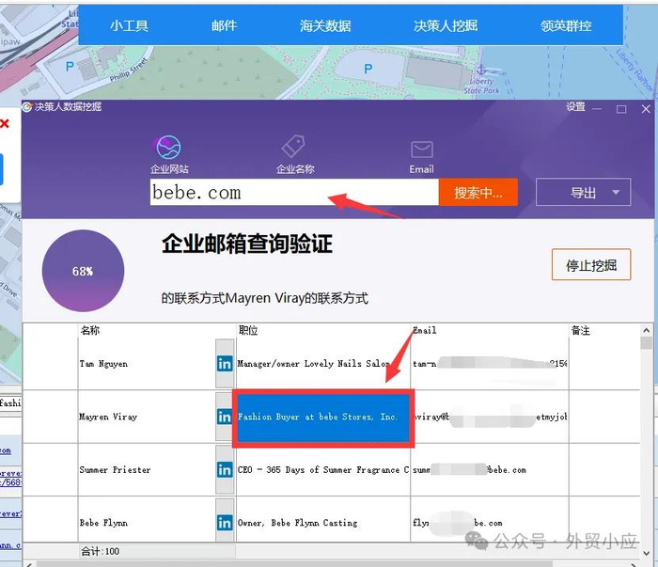Open the 邮件 menu
Image resolution: width=658 pixels, height=567 pixels.
click(224, 26)
